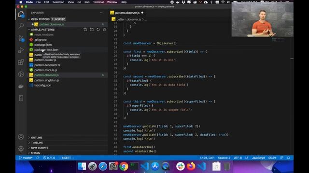309x173 pixels.
Task: Launch Google Chrome from the dock
Action: [x=124, y=166]
